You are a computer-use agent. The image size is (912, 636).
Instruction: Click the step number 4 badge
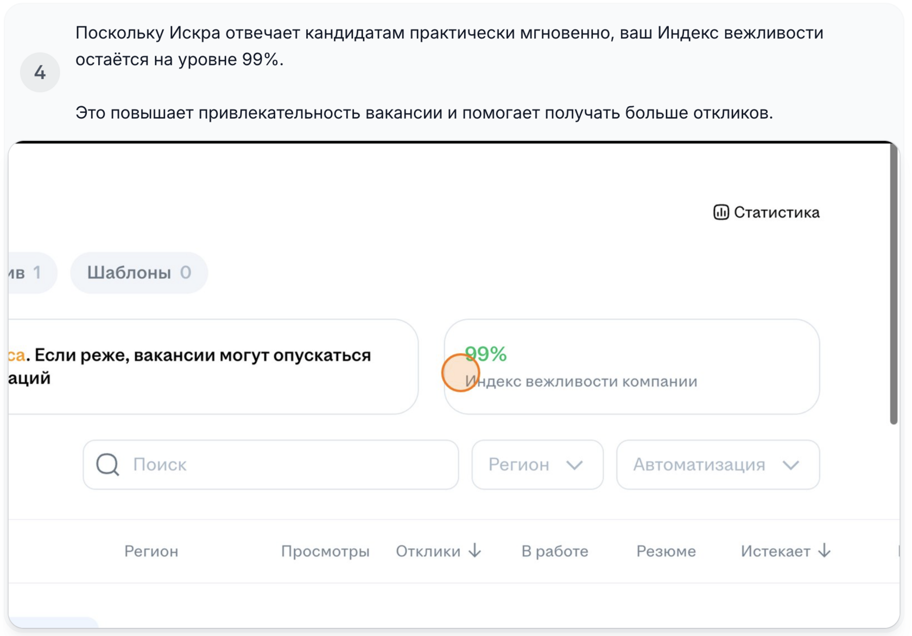coord(40,72)
